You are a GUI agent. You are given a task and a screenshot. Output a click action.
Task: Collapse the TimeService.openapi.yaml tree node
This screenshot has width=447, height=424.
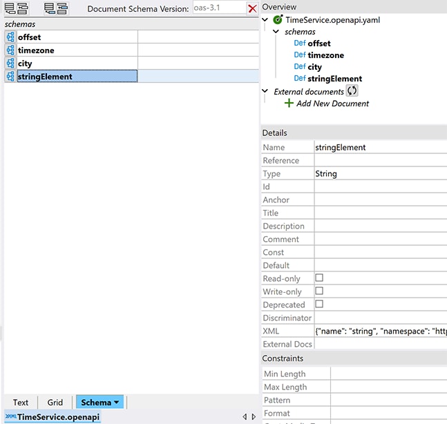pos(265,19)
